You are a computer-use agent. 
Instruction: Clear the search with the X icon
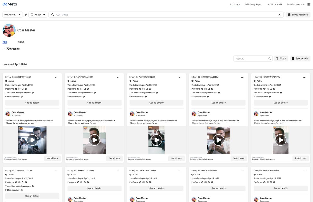click(279, 15)
